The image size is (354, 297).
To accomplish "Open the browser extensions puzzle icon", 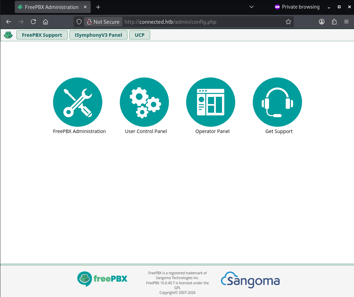I will tap(334, 22).
